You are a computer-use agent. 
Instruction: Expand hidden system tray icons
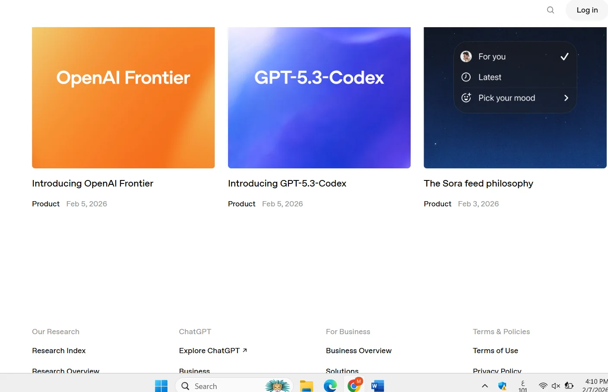[x=484, y=386]
